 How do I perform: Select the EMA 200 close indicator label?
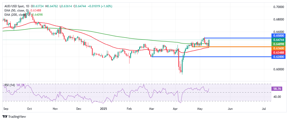point(17,15)
